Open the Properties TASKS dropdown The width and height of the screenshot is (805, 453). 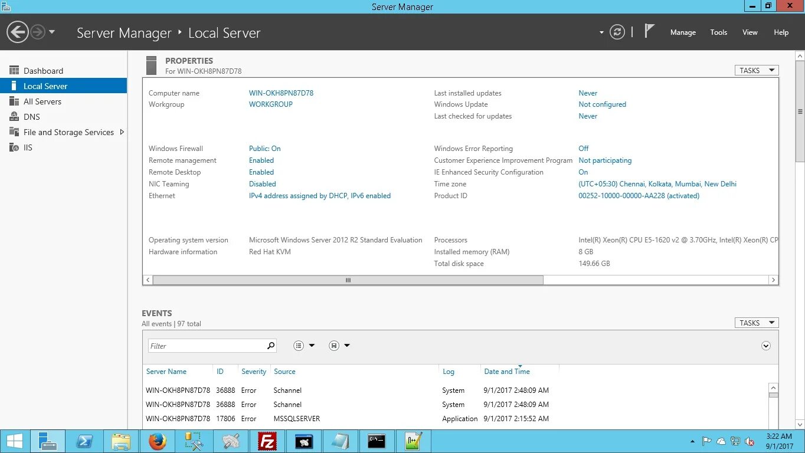pyautogui.click(x=757, y=70)
